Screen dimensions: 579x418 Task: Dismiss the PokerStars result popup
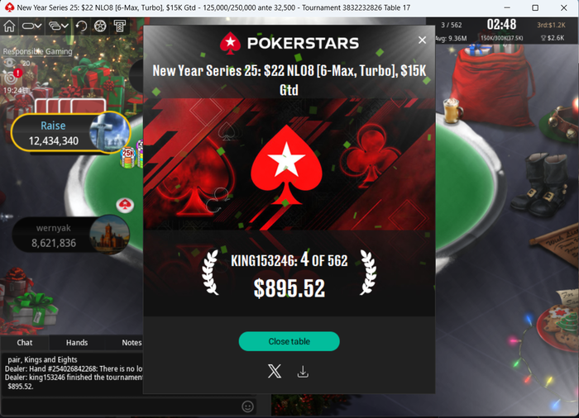[x=422, y=40]
